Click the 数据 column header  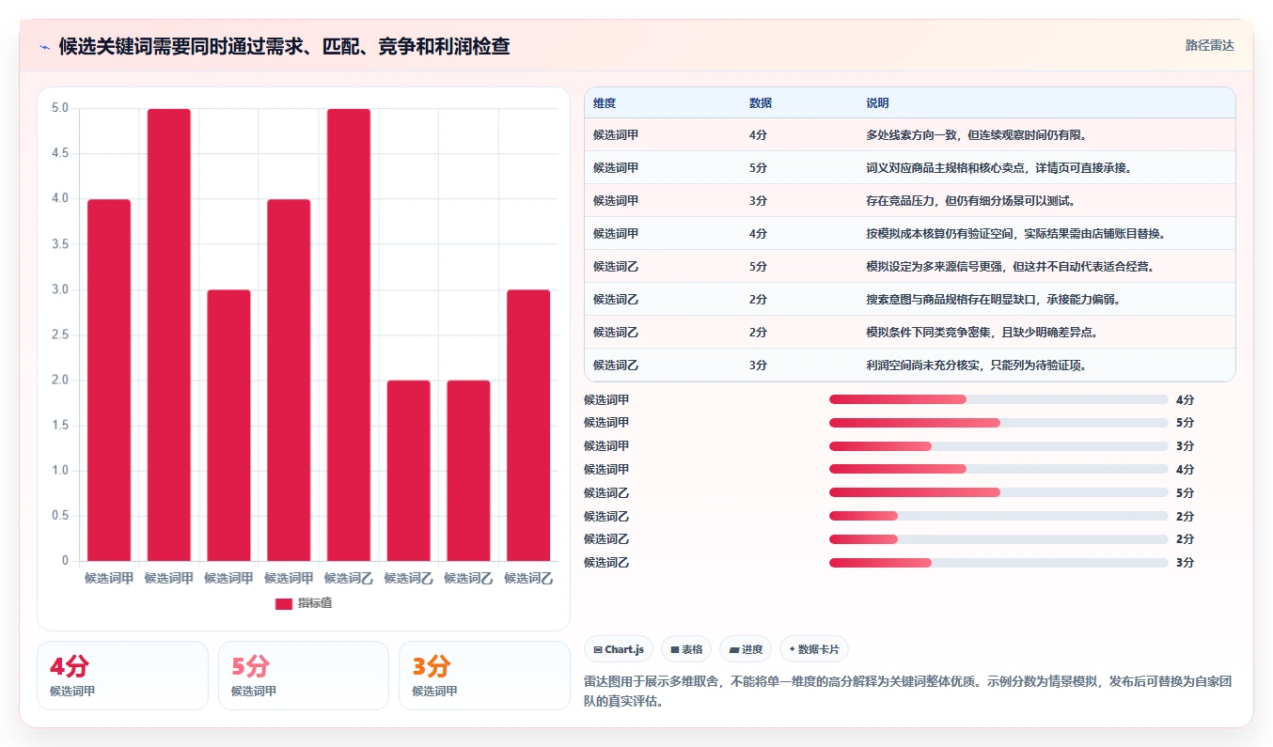click(x=761, y=103)
